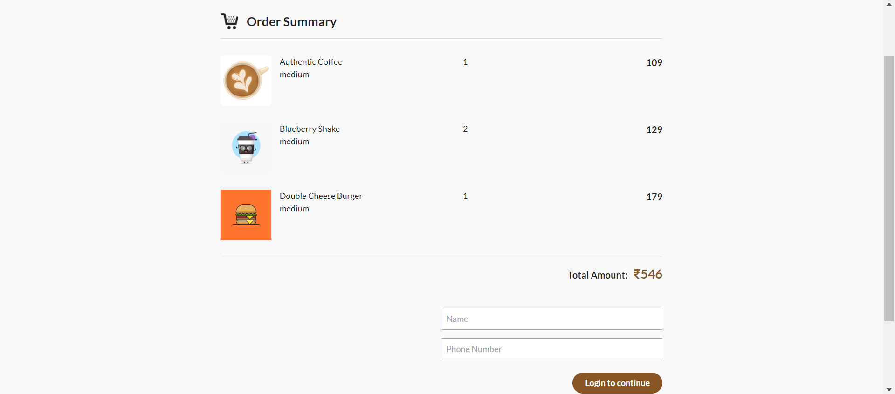Click the total amount value ₹546

click(647, 274)
